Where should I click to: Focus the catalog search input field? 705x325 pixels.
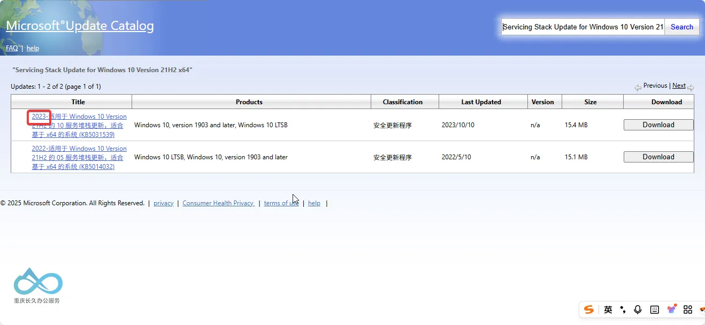[583, 27]
